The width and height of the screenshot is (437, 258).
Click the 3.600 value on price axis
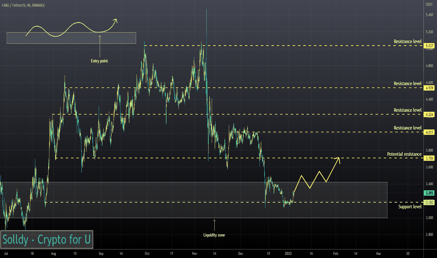point(429,167)
